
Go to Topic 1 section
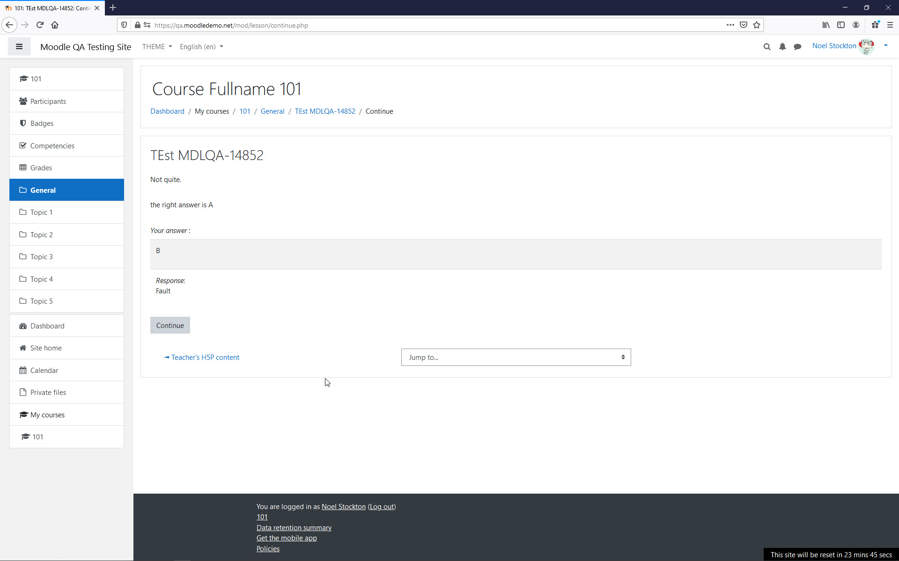coord(66,212)
